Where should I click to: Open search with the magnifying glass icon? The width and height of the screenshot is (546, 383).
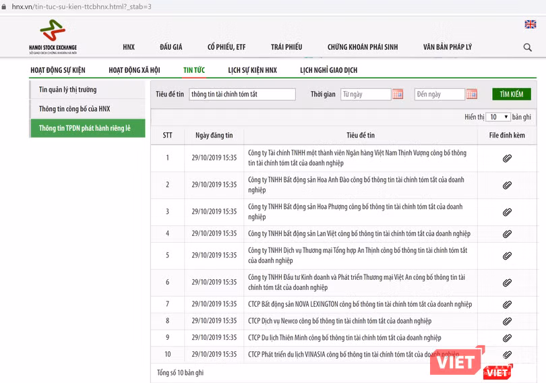pyautogui.click(x=527, y=47)
